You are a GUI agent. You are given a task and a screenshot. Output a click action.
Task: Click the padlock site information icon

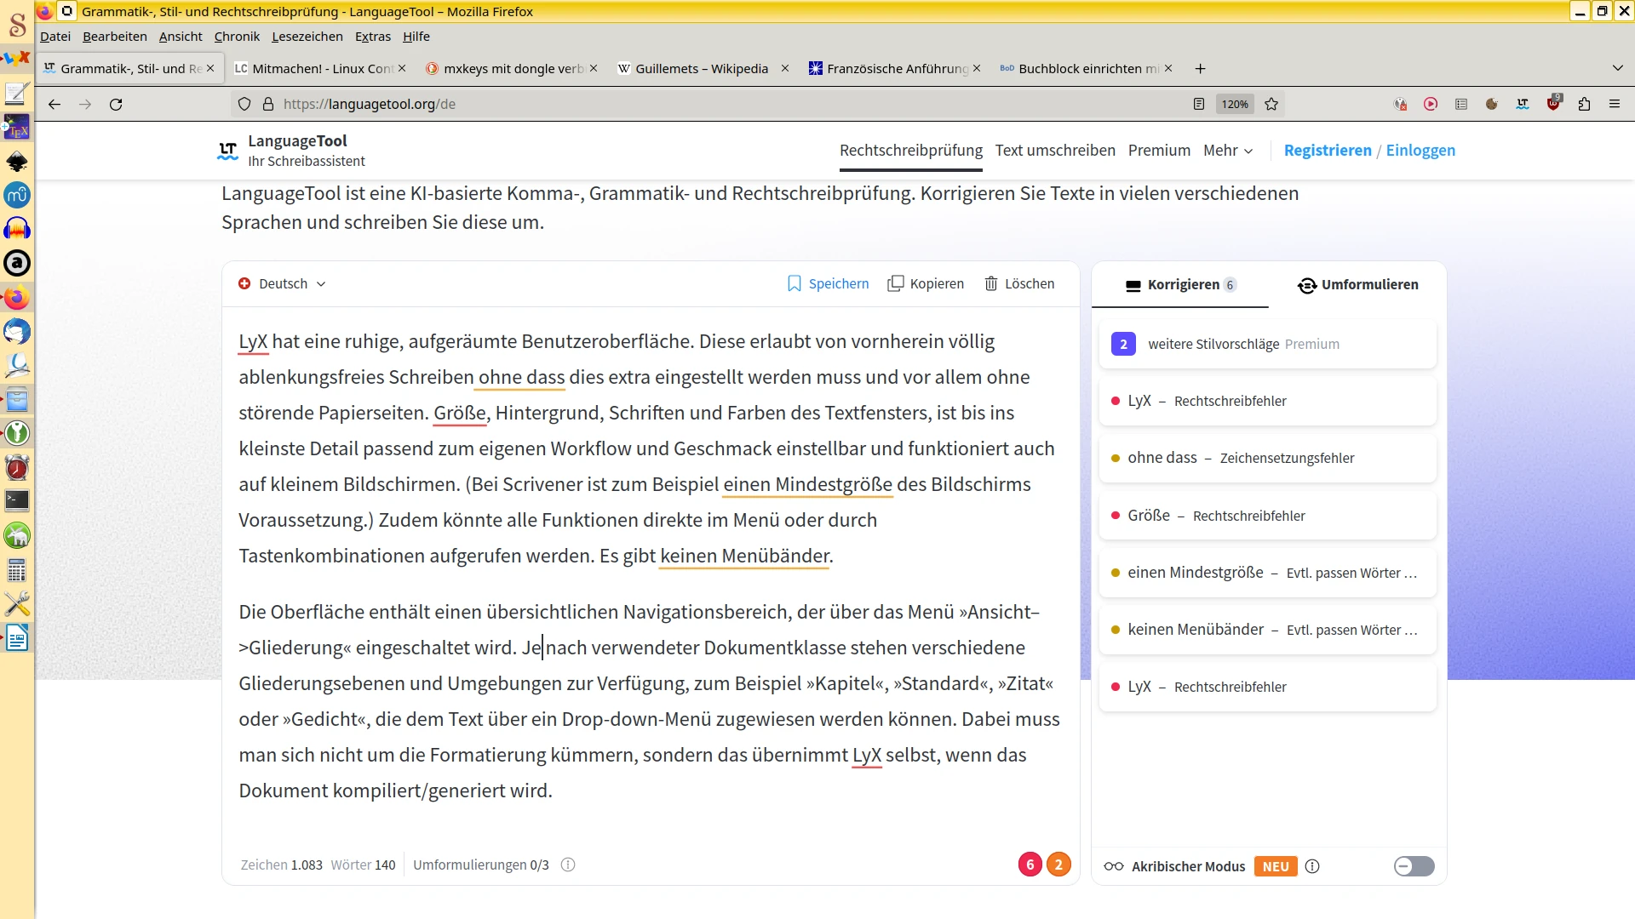pos(268,104)
